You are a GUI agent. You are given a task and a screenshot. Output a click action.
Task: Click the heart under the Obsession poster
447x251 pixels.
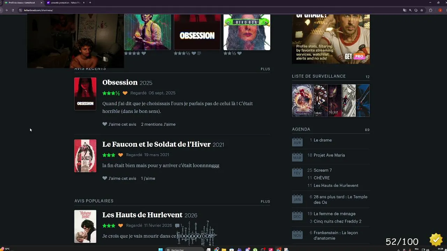[194, 53]
